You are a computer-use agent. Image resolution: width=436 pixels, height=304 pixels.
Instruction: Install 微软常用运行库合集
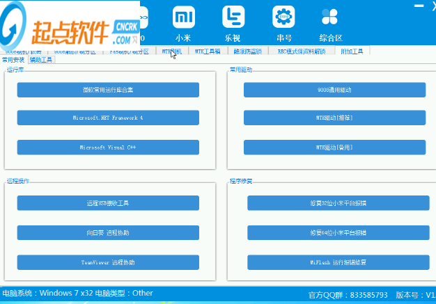click(x=108, y=90)
